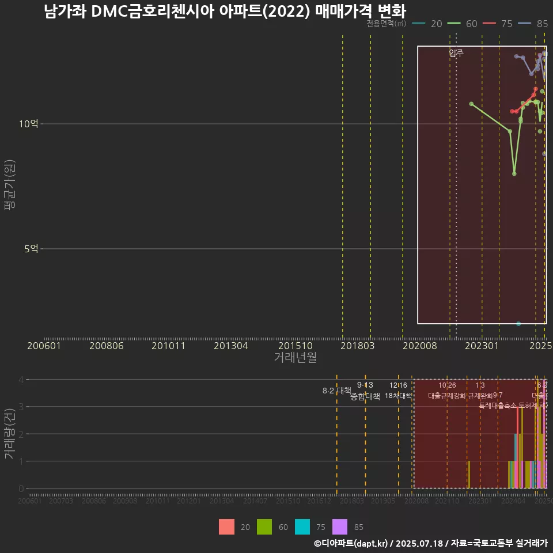Image resolution: width=553 pixels, height=553 pixels.
Task: Click the isolated green volume bar near 202301
Action: click(469, 475)
